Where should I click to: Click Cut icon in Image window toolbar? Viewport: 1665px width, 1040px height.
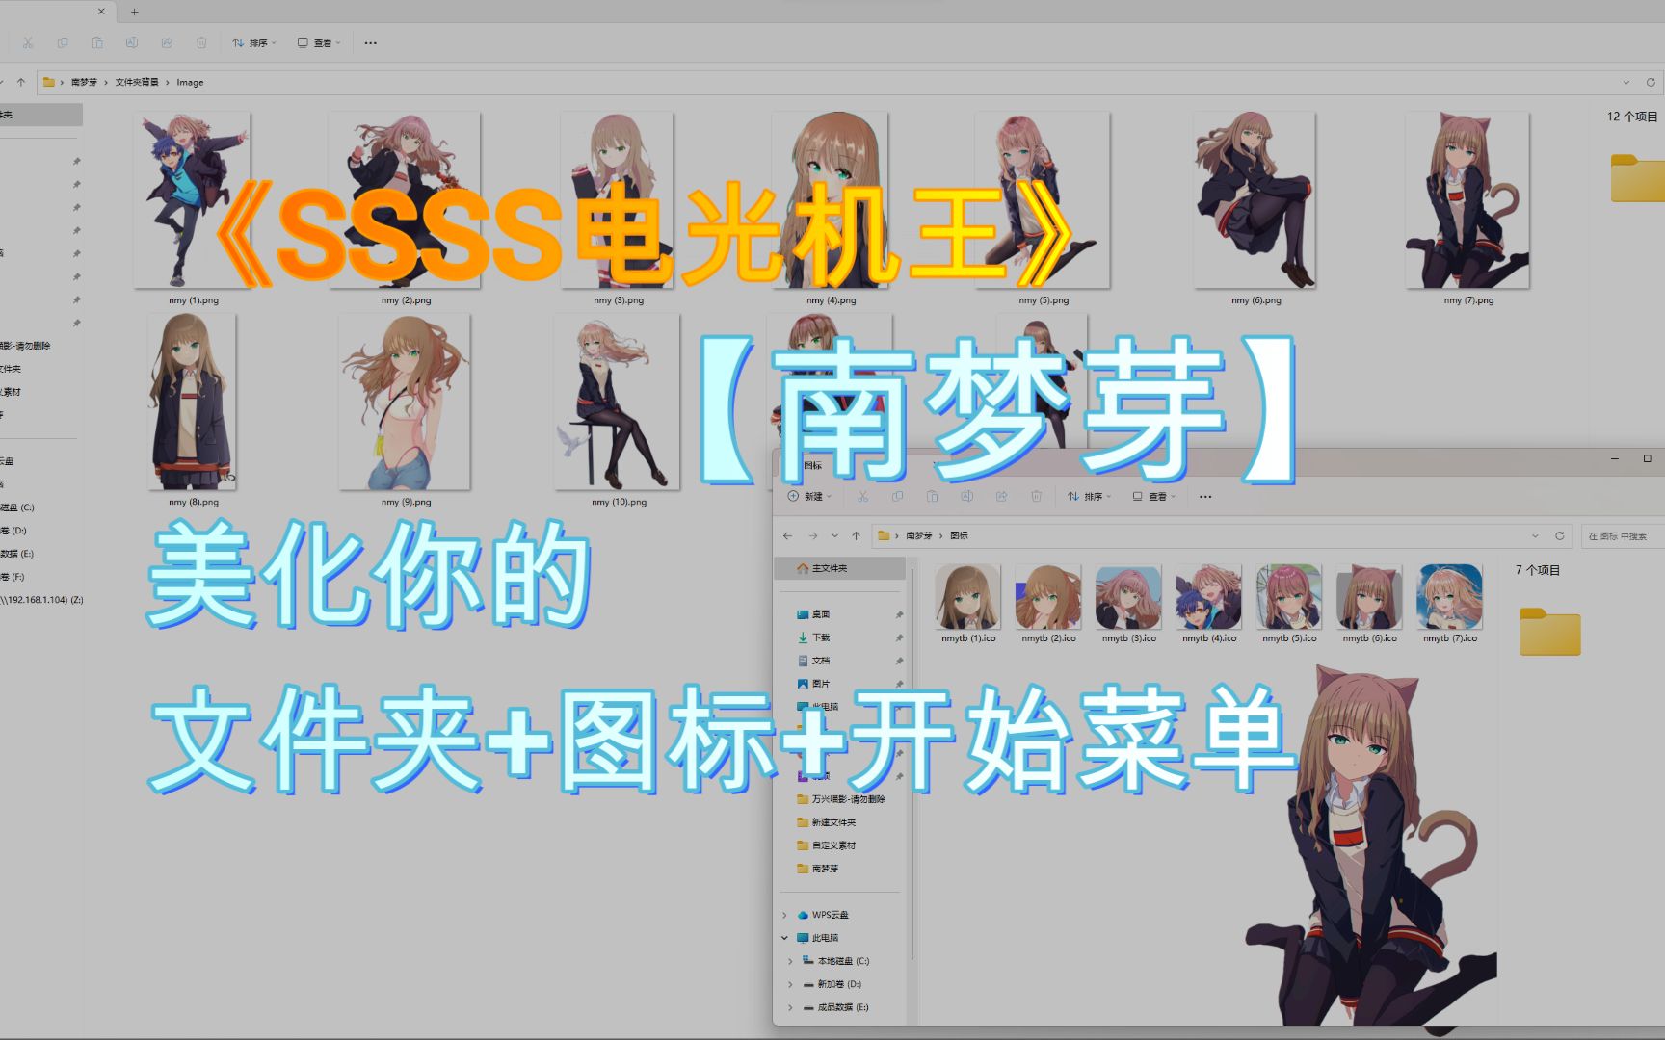(x=28, y=42)
